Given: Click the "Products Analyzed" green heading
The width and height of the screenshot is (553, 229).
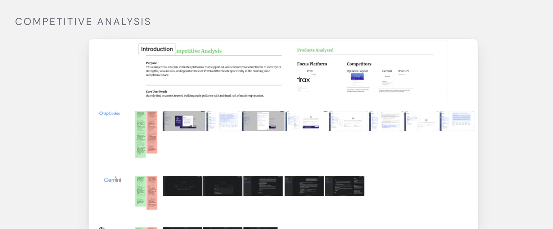Looking at the screenshot, I should (x=315, y=50).
